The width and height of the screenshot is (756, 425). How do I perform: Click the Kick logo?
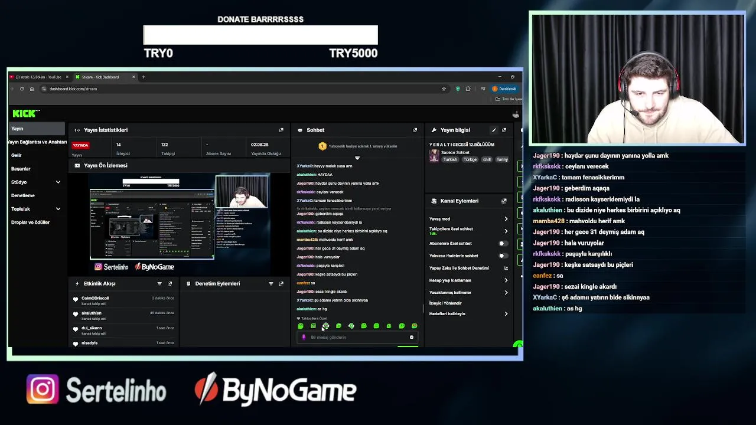click(x=26, y=113)
